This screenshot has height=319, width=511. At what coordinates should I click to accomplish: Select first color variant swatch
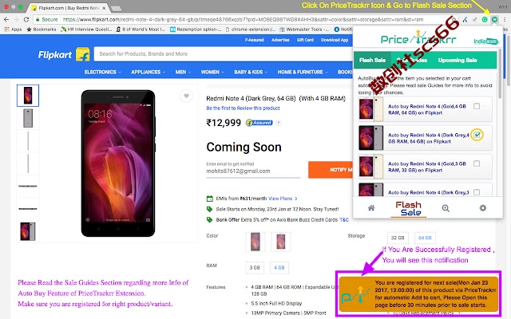point(255,242)
